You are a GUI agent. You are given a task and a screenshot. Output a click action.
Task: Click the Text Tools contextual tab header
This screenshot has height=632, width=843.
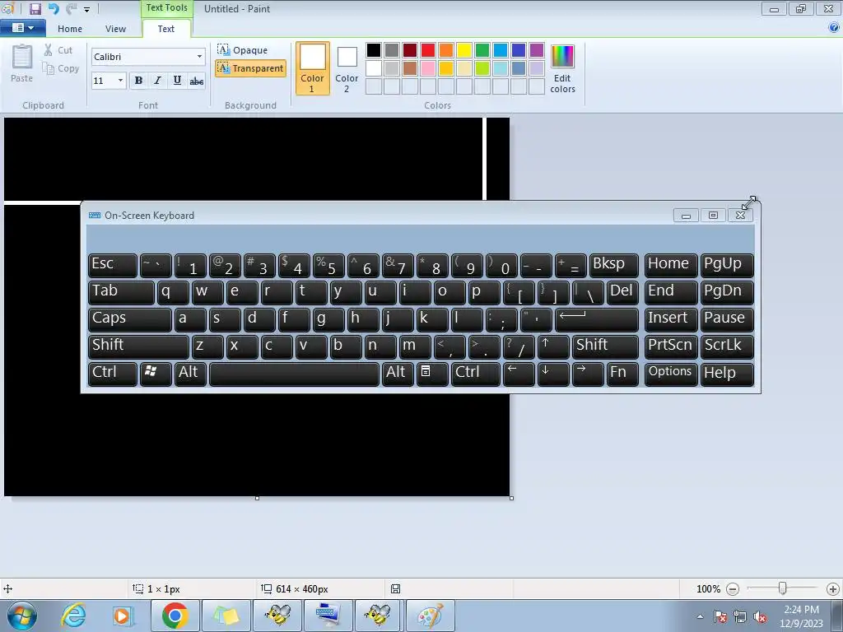pyautogui.click(x=166, y=8)
